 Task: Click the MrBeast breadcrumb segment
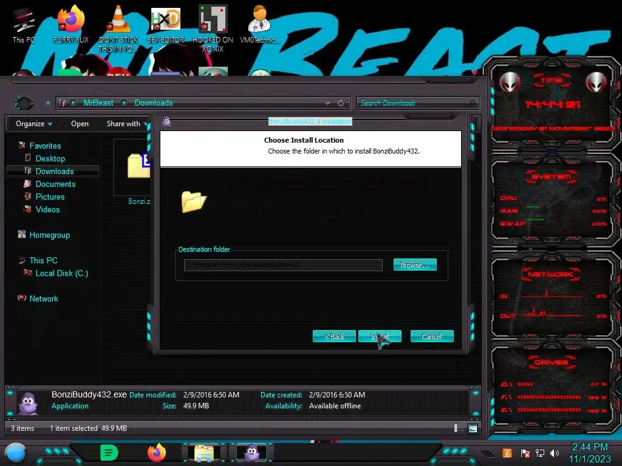tap(98, 103)
